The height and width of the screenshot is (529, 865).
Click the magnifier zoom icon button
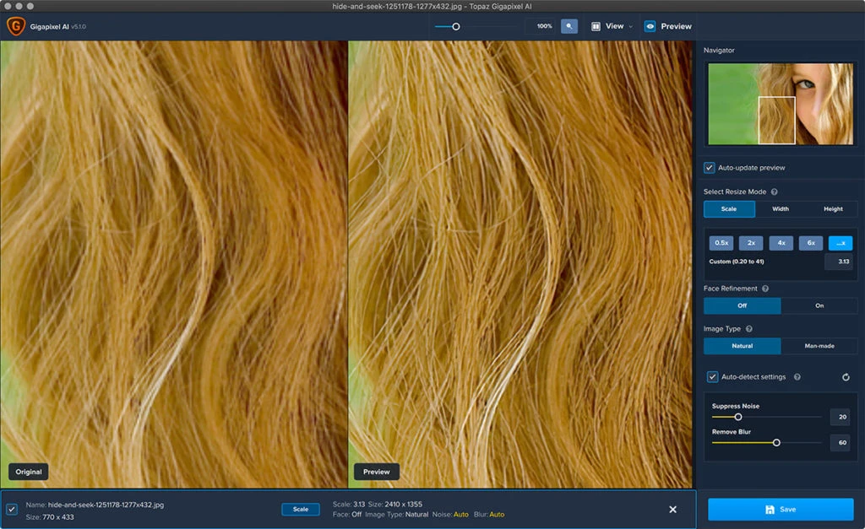tap(569, 26)
